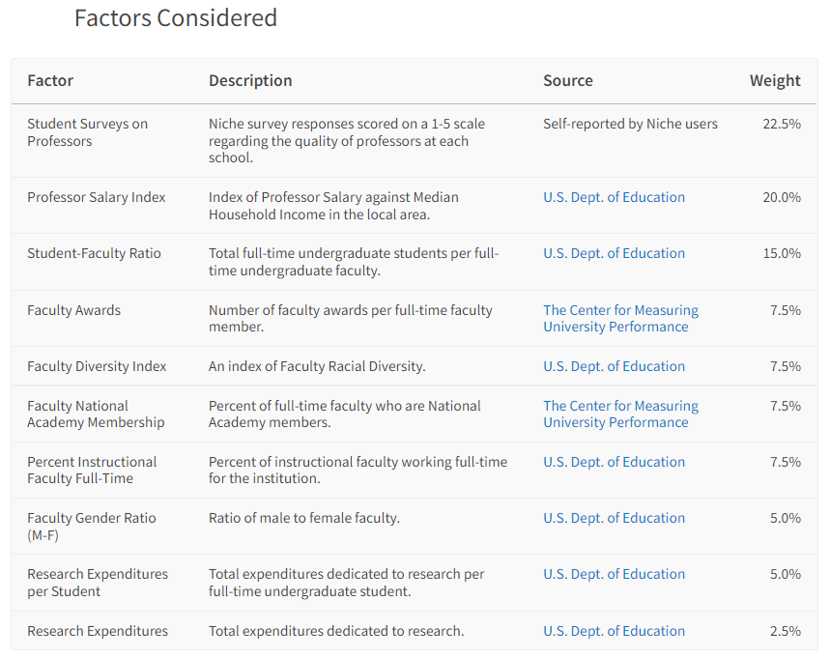
Task: Click the Weight column header
Action: click(775, 81)
